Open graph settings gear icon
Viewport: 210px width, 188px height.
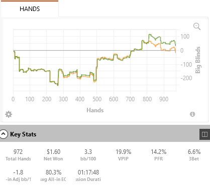(x=9, y=114)
